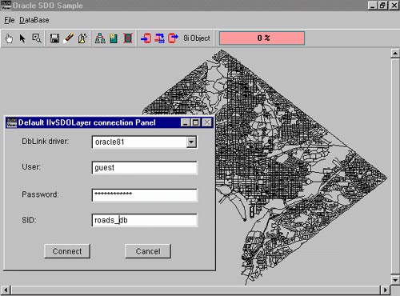This screenshot has height=296, width=400.
Task: Open the File menu
Action: 10,20
